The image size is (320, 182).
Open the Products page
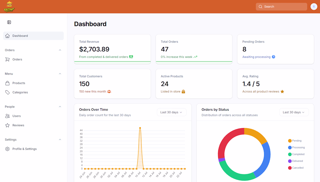[x=33, y=83]
